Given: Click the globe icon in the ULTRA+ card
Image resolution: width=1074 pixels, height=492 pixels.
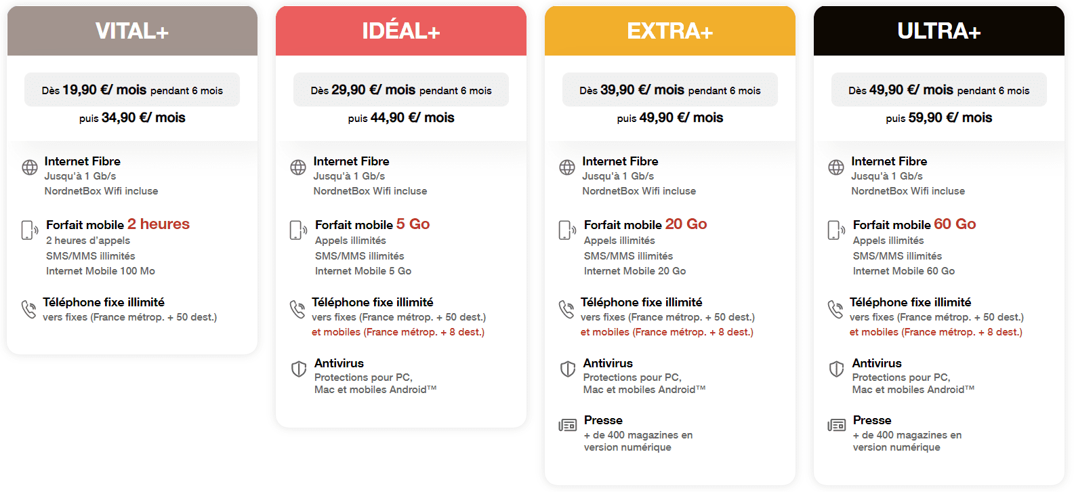Looking at the screenshot, I should [x=836, y=167].
